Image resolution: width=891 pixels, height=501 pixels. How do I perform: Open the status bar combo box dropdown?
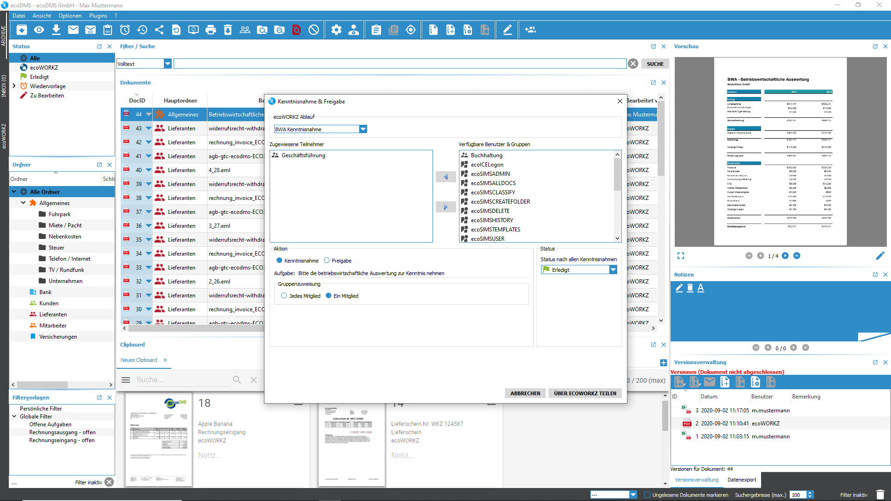click(x=633, y=495)
